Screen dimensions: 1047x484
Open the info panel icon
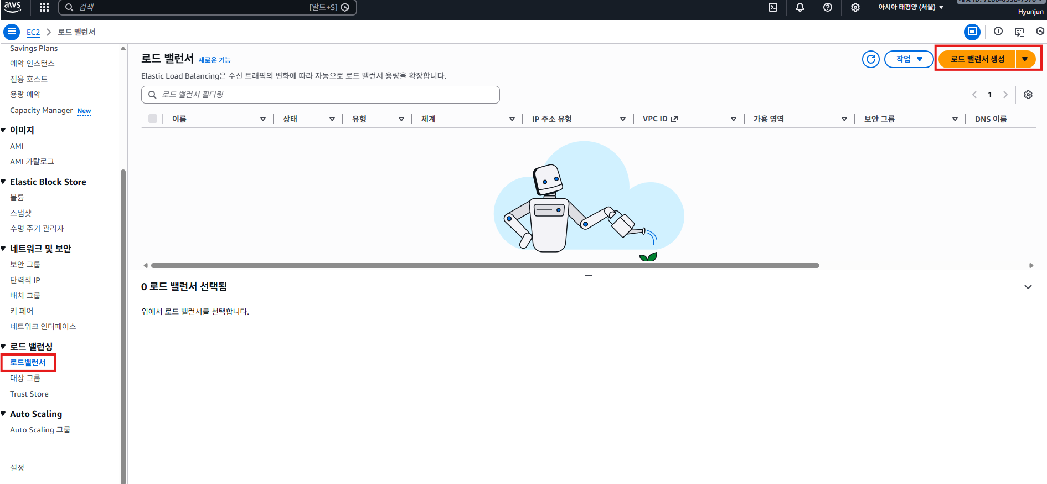click(x=998, y=32)
